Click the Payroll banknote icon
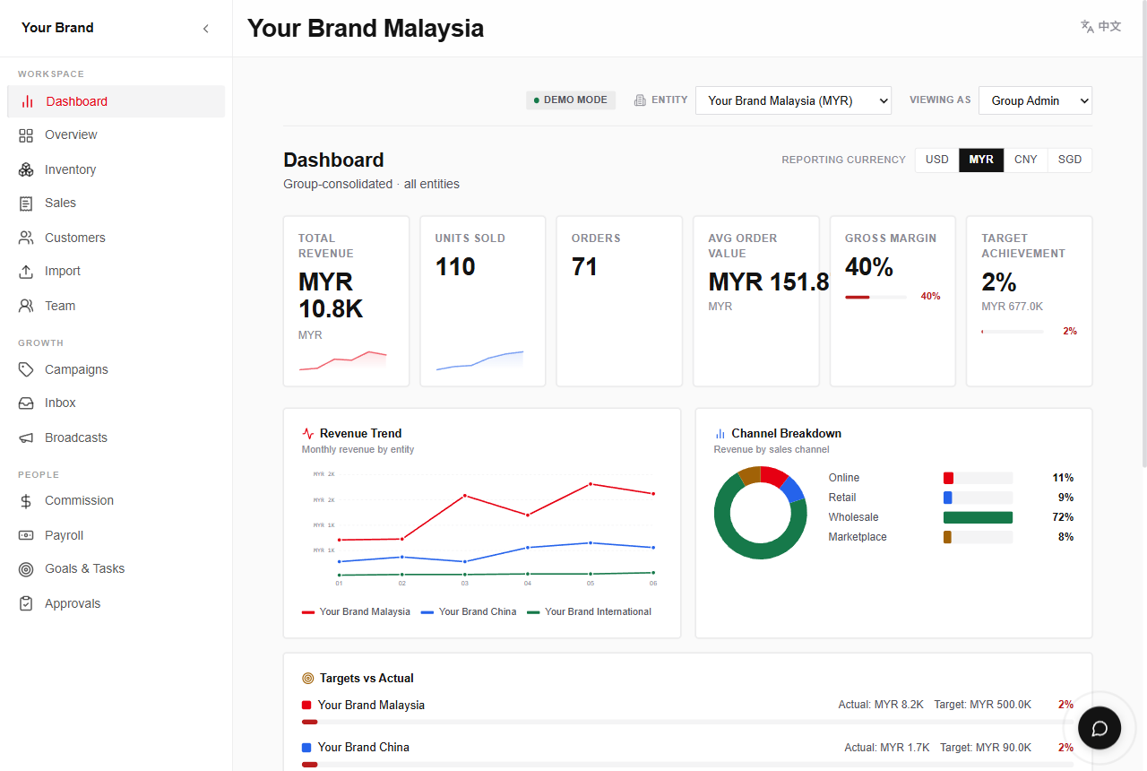1147x771 pixels. tap(27, 535)
